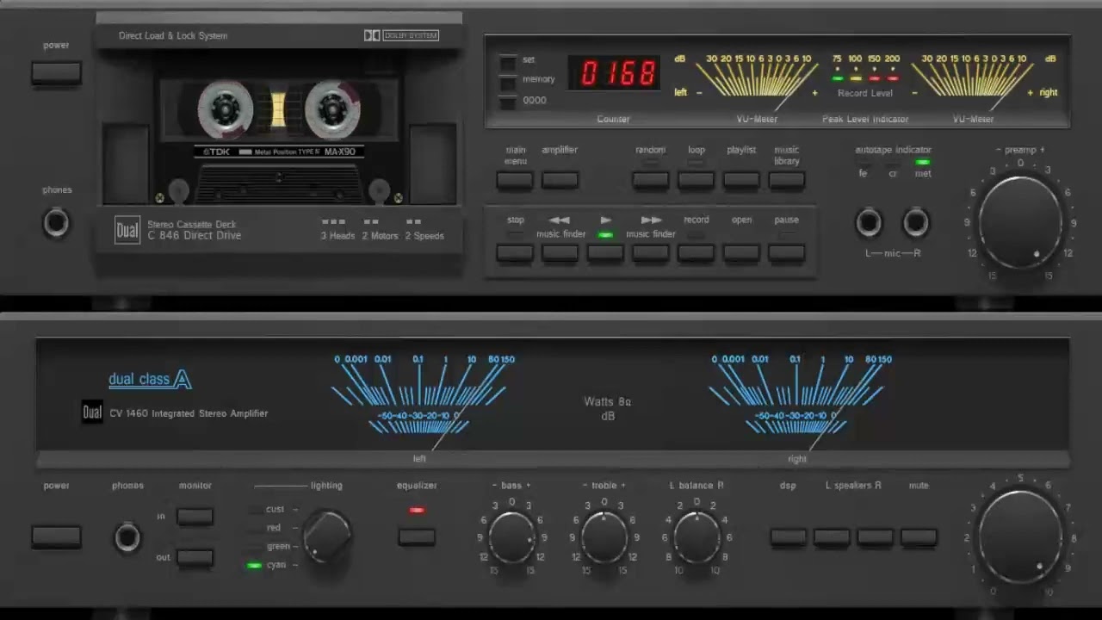This screenshot has height=620, width=1102.
Task: Click the fe autotape indicator LED
Action: coord(864,162)
